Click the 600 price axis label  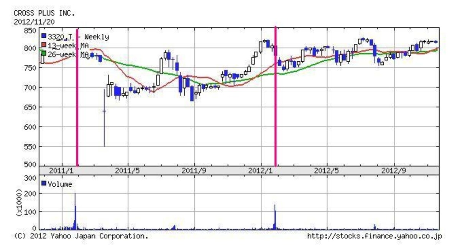pyautogui.click(x=30, y=127)
